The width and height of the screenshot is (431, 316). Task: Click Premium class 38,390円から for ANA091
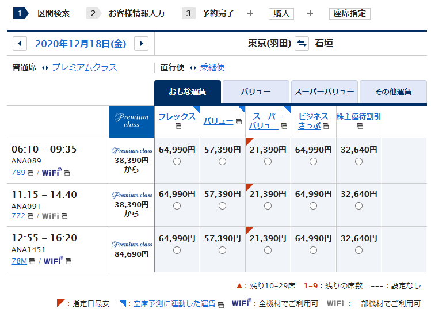click(132, 204)
